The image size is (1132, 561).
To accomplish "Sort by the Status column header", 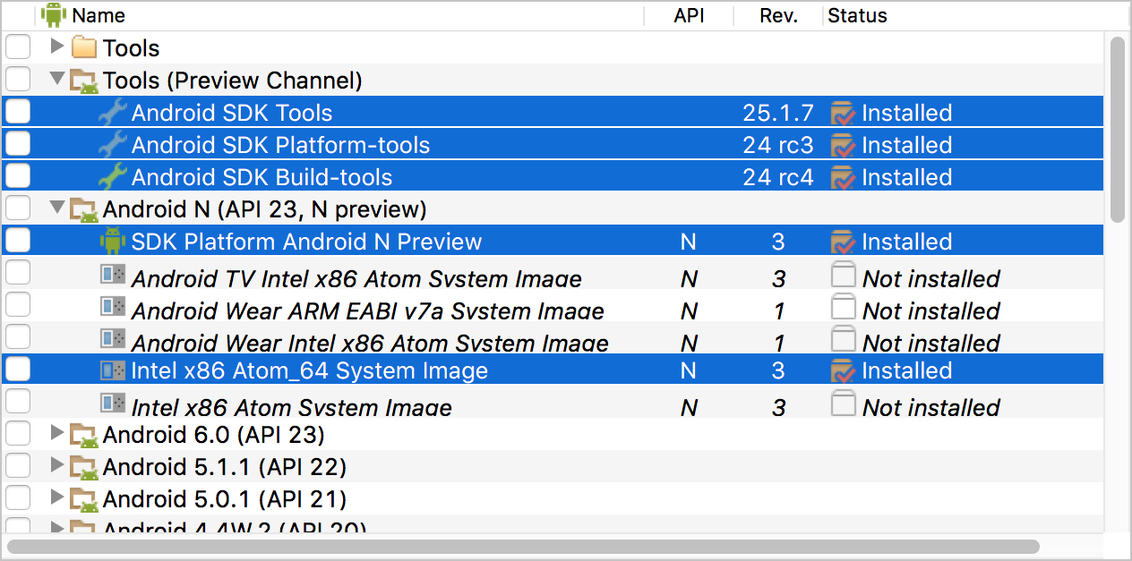I will point(857,15).
